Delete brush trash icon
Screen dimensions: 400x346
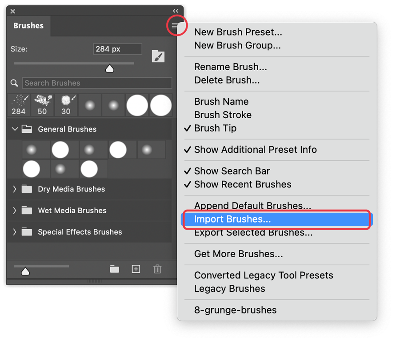point(157,269)
